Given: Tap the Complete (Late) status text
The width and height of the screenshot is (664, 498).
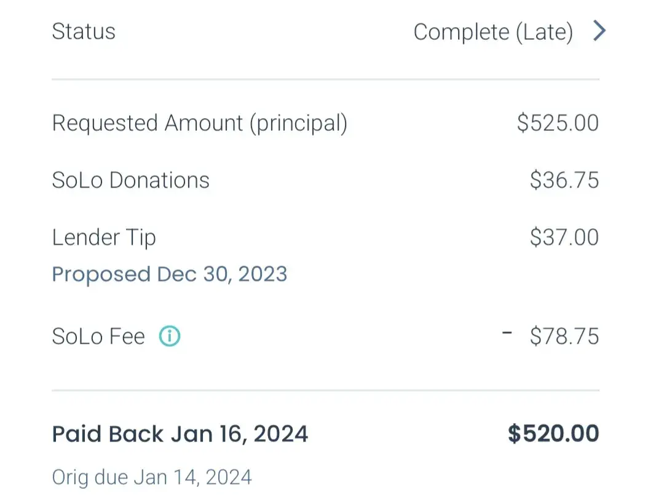Looking at the screenshot, I should click(x=493, y=32).
